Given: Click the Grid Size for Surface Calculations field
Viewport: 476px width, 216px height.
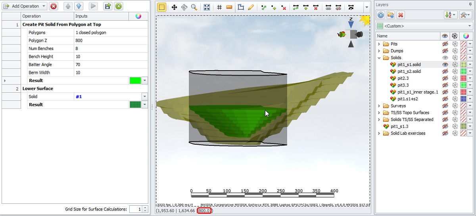Looking at the screenshot, I should coord(135,209).
